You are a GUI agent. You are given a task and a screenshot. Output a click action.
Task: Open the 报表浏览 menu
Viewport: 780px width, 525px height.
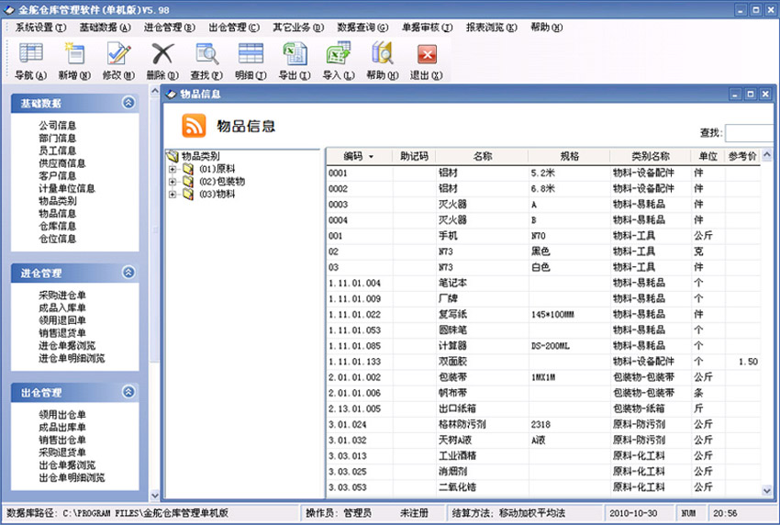pos(492,28)
